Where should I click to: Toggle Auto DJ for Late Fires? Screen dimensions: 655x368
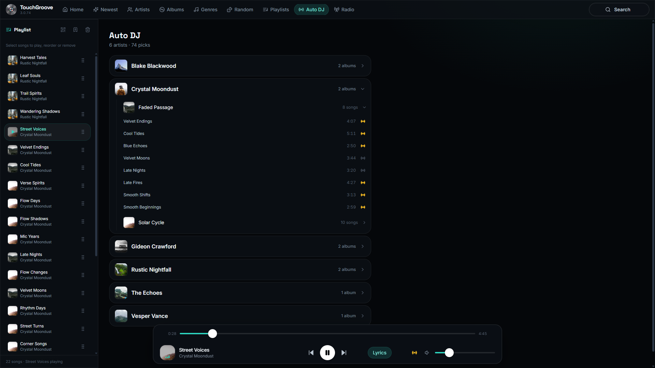click(363, 183)
